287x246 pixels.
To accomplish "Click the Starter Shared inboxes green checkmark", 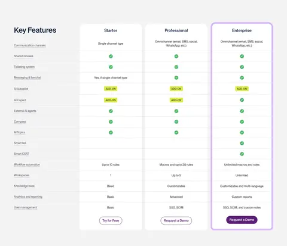I will click(x=111, y=56).
